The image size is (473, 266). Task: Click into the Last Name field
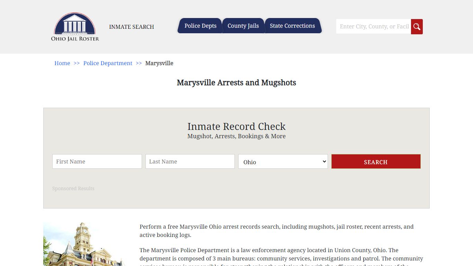pyautogui.click(x=190, y=161)
